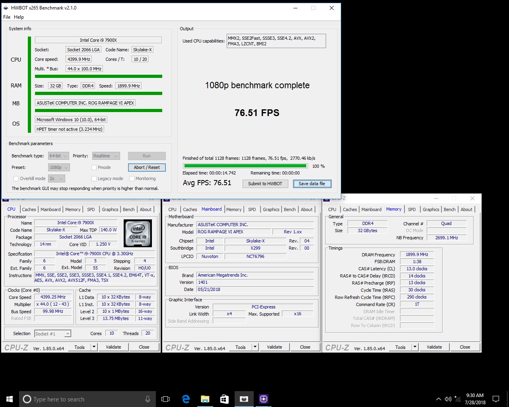Click the green RAM section status bar
Viewport: 509px width, 407px height.
98,93
